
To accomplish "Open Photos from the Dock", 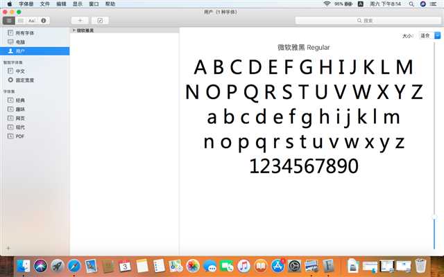I will (193, 266).
